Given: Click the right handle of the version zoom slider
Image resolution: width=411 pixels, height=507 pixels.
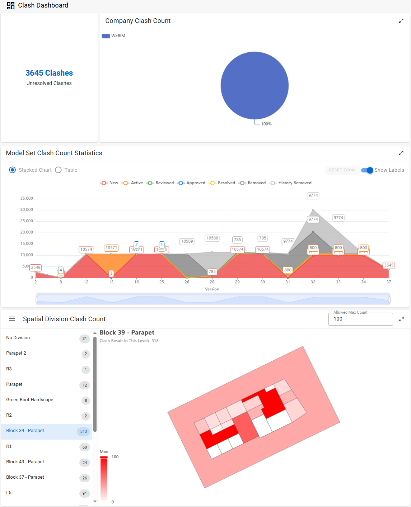Looking at the screenshot, I should click(389, 299).
